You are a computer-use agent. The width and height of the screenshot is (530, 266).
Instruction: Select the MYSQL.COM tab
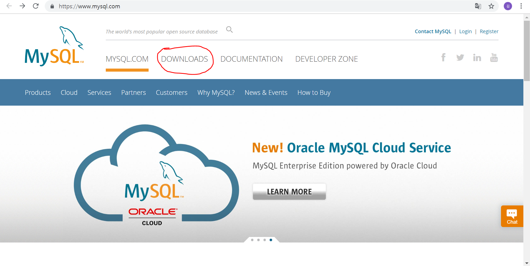point(127,59)
